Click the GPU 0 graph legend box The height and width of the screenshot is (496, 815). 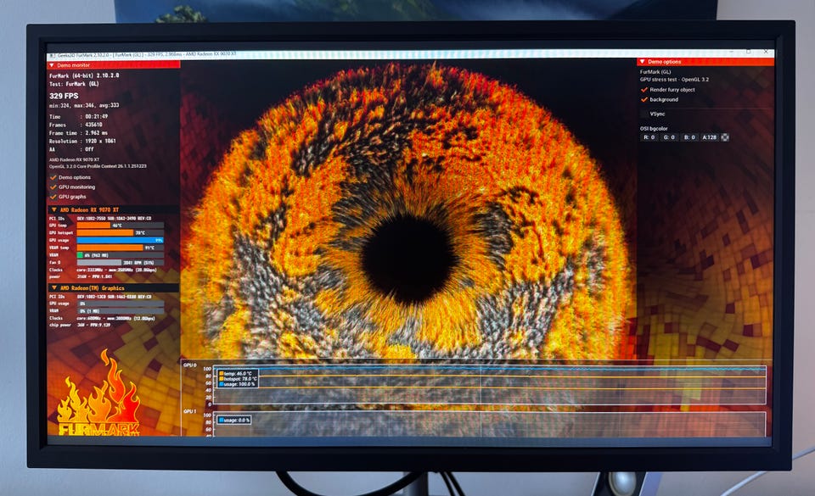pos(238,379)
